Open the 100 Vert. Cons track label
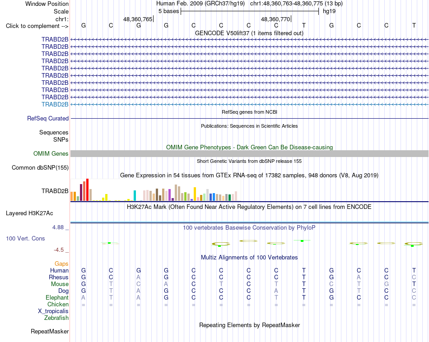This screenshot has height=342, width=429. click(25, 238)
